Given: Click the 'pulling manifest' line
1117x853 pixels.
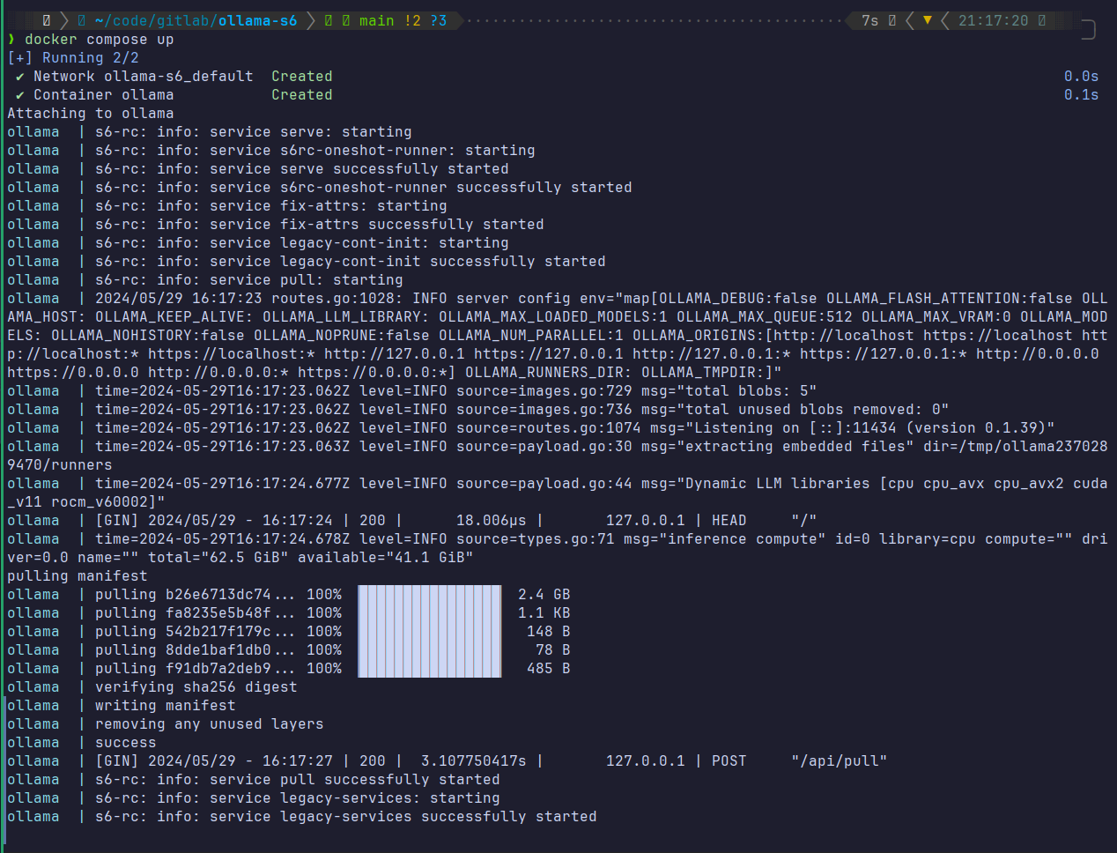Looking at the screenshot, I should pos(78,576).
